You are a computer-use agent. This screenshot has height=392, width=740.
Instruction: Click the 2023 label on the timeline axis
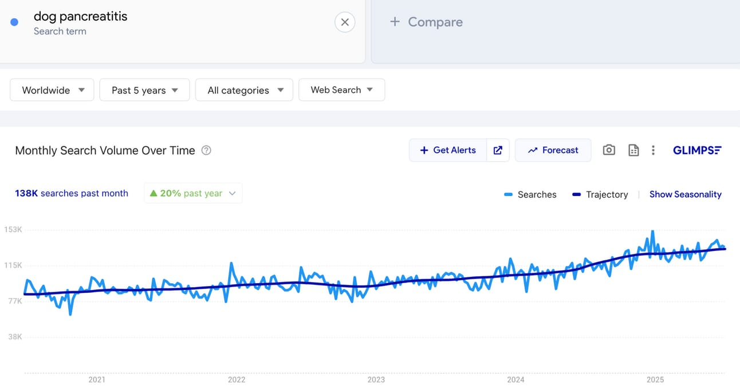click(376, 380)
